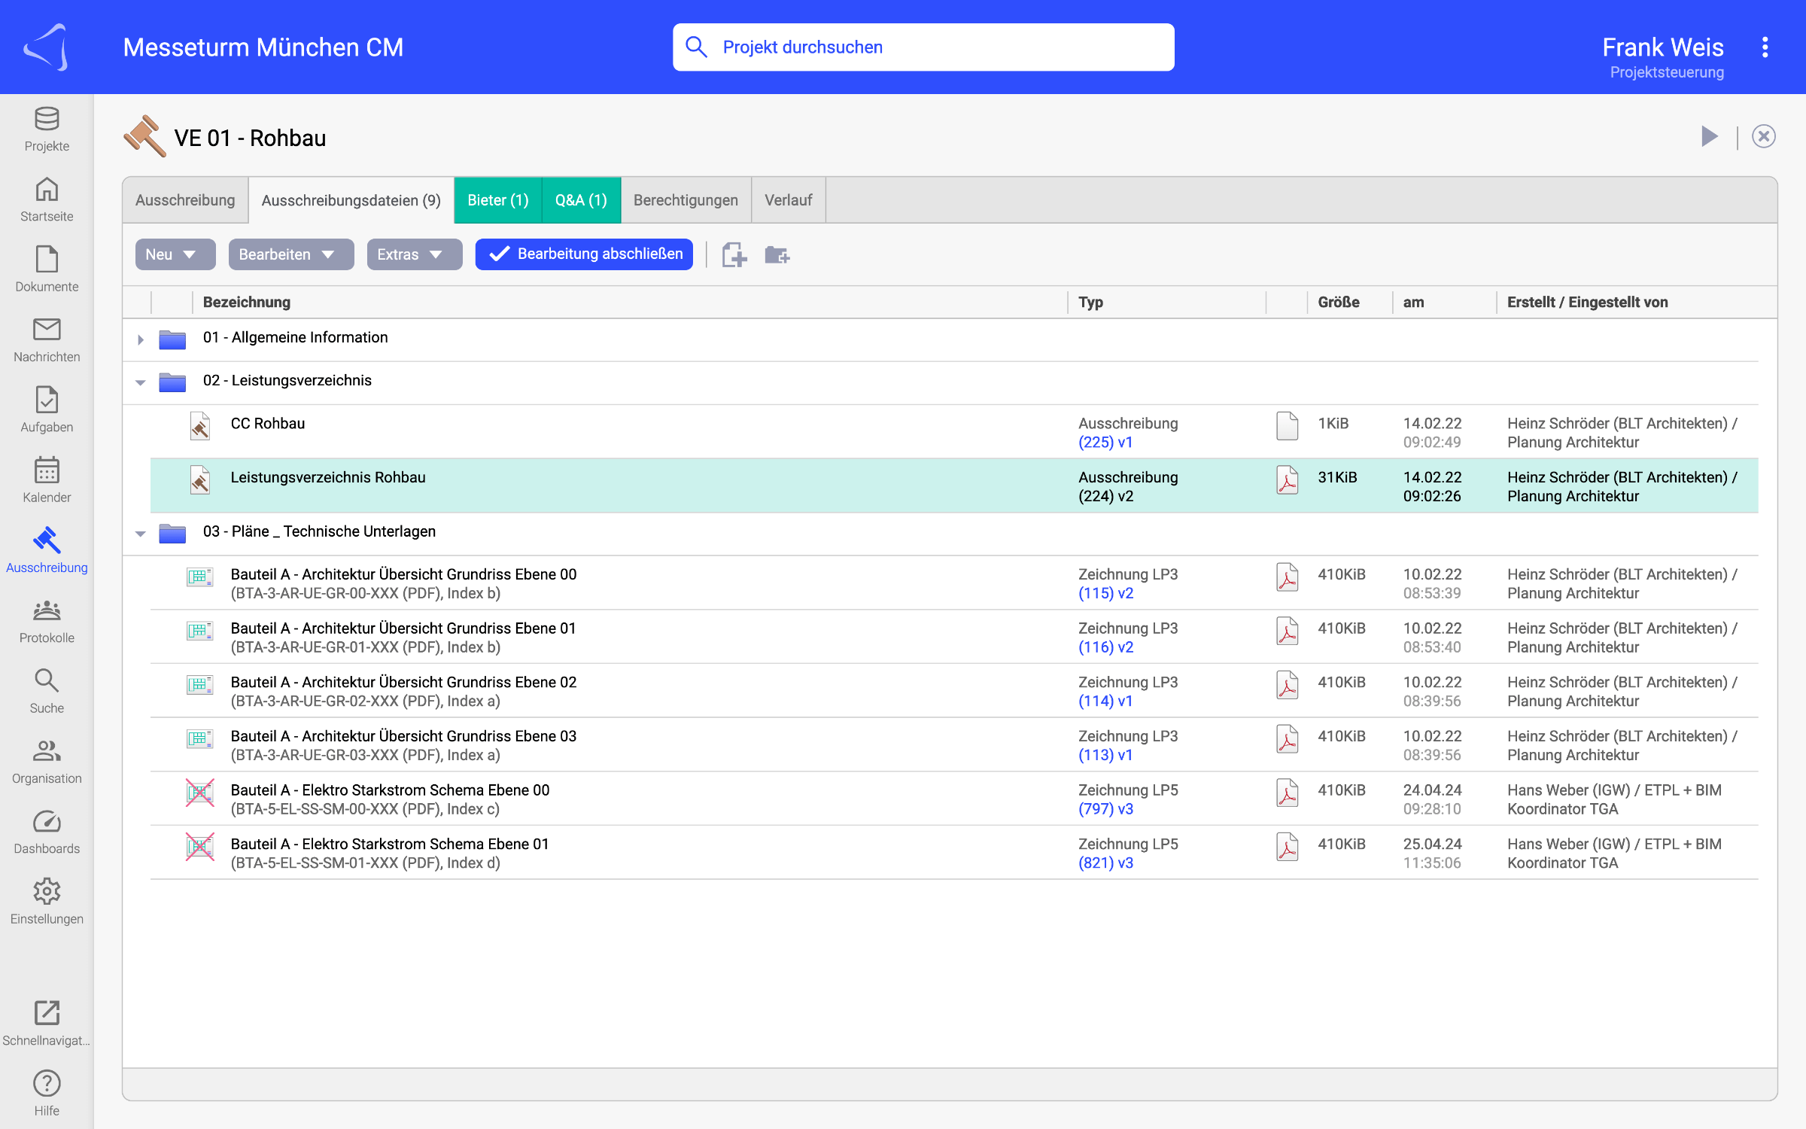Open Nachrichten inbox icon

[x=47, y=340]
